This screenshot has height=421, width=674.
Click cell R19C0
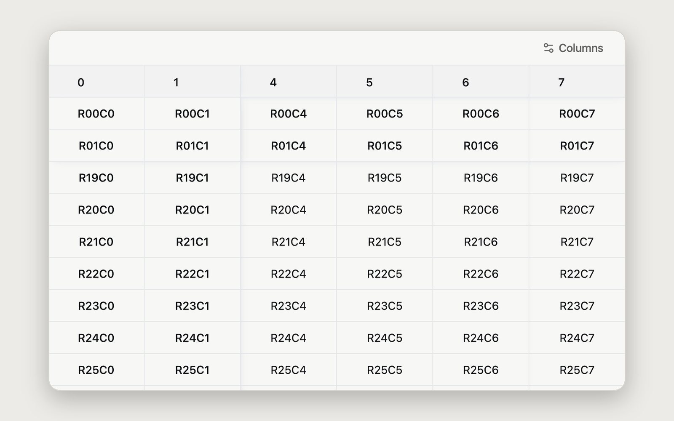96,178
